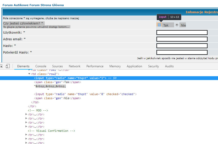Activate the inspect element picker icon
The width and height of the screenshot is (218, 144).
pyautogui.click(x=1, y=66)
